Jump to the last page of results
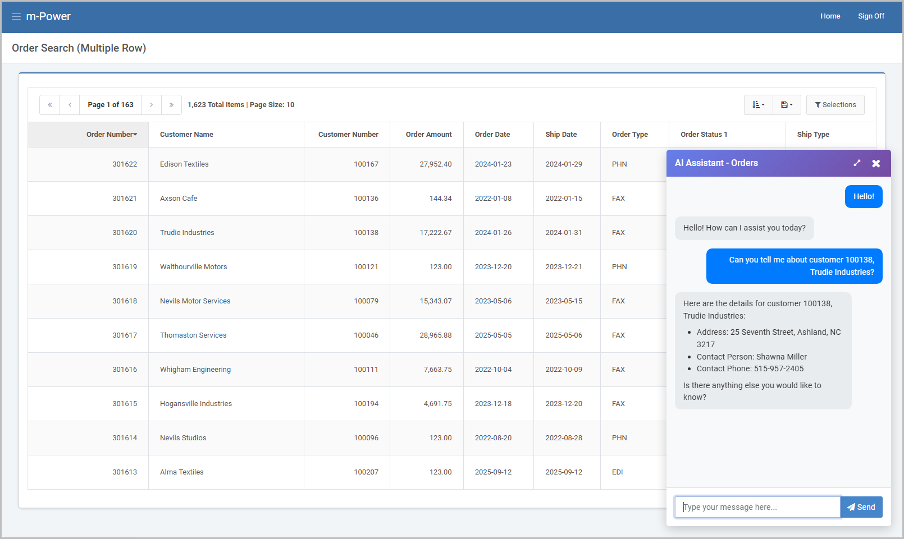Image resolution: width=904 pixels, height=539 pixels. pyautogui.click(x=171, y=105)
